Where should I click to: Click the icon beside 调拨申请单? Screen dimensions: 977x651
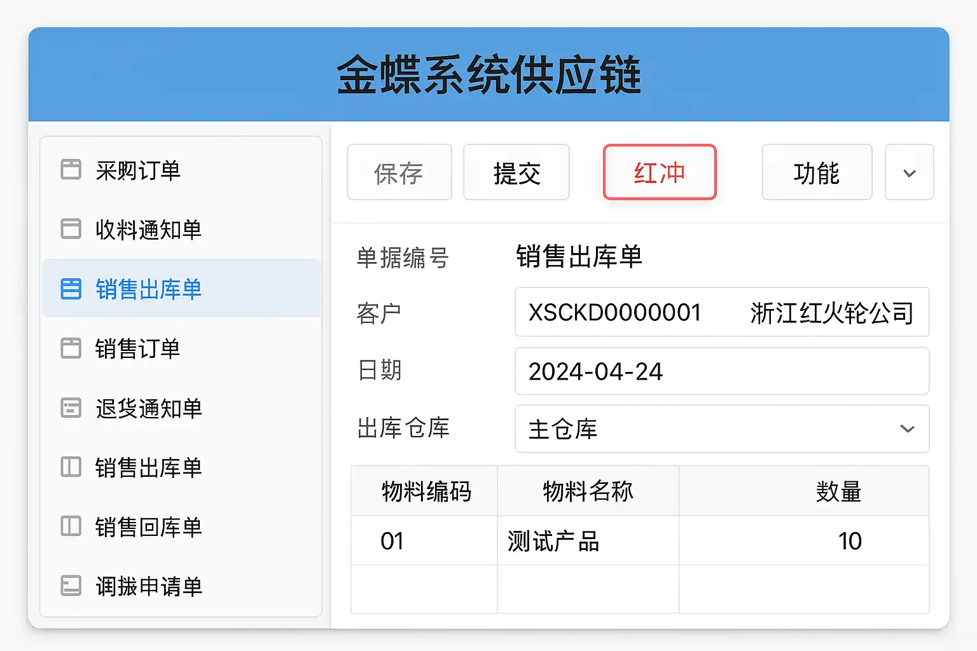pyautogui.click(x=71, y=586)
